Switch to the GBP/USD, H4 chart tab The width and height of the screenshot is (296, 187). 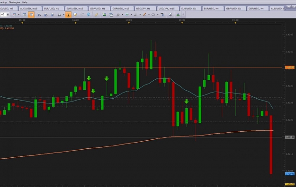point(258,8)
